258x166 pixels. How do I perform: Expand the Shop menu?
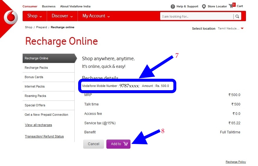35,16
